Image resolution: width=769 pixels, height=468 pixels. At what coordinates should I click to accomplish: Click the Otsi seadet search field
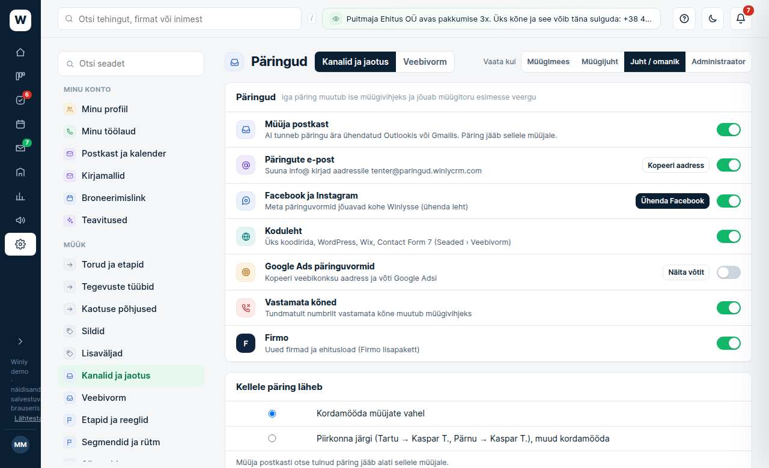(131, 64)
